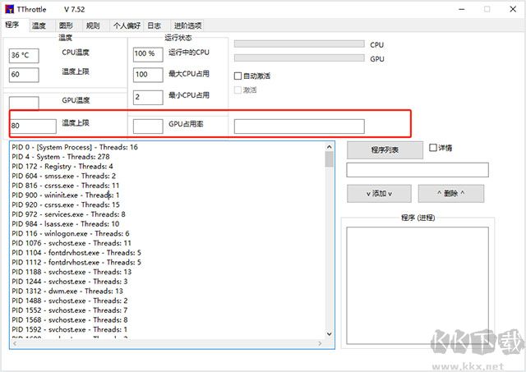The width and height of the screenshot is (526, 372).
Task: Click the v 添加 v button
Action: pyautogui.click(x=379, y=193)
